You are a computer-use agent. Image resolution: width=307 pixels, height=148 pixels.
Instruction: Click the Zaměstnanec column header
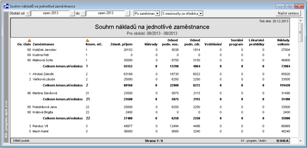pyautogui.click(x=43, y=44)
